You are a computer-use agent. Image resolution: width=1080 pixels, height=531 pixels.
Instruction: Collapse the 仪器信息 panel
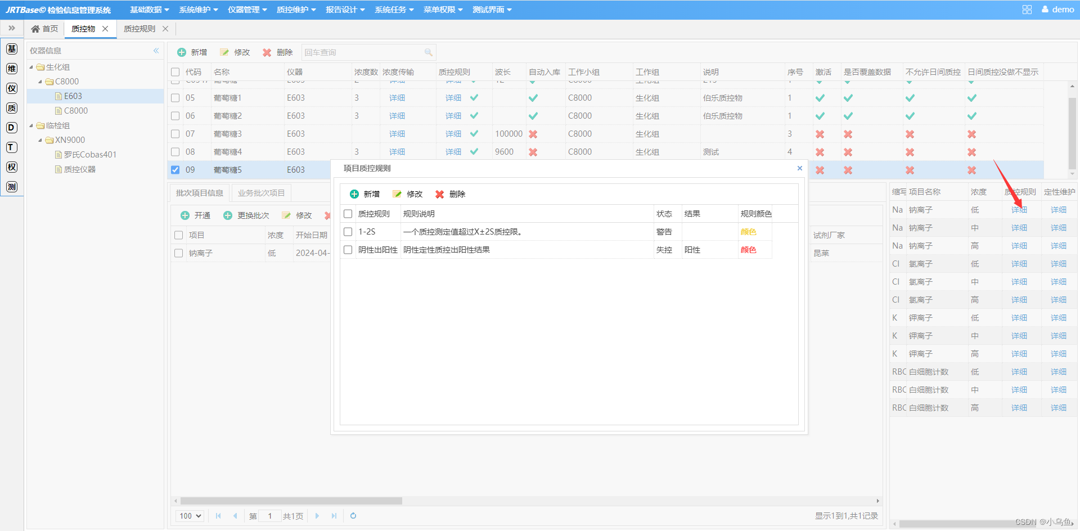156,51
